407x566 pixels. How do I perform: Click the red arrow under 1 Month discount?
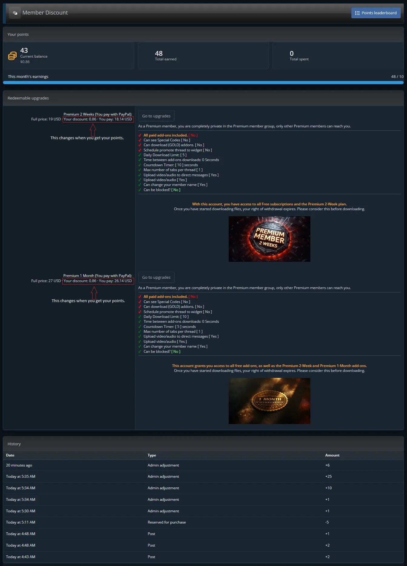coord(94,293)
